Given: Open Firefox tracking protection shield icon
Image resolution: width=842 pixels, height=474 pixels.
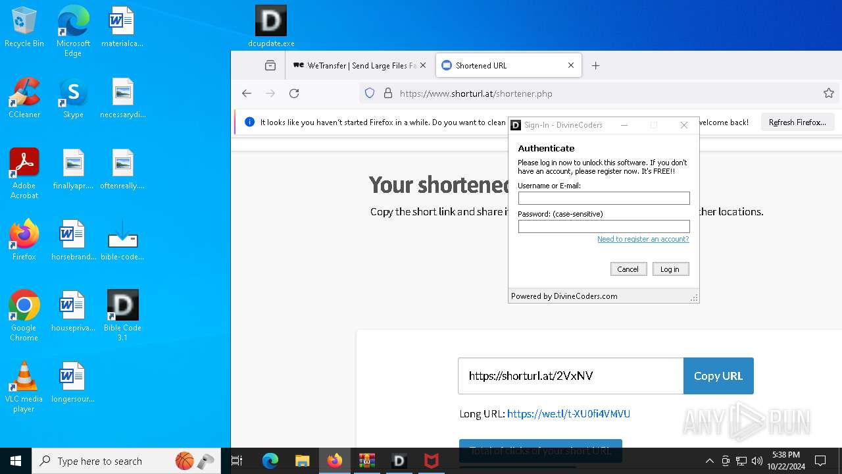Looking at the screenshot, I should 370,93.
